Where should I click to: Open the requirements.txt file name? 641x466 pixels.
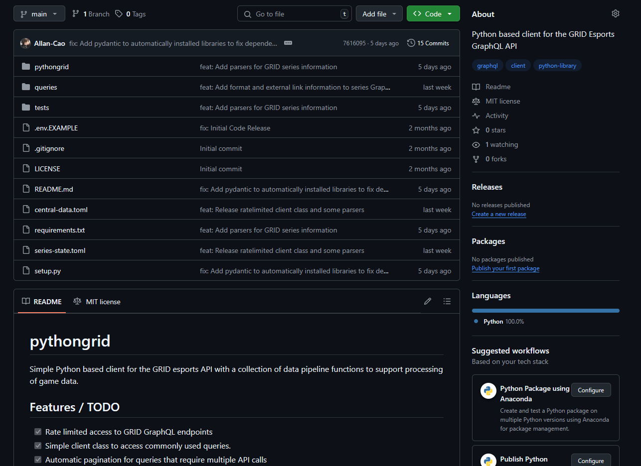click(60, 230)
